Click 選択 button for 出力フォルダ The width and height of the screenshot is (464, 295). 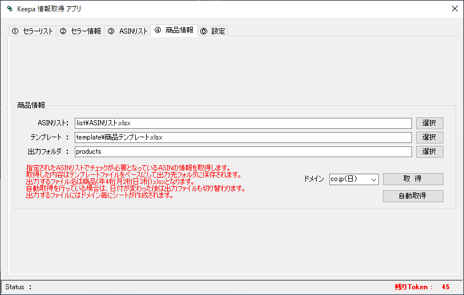pyautogui.click(x=429, y=151)
